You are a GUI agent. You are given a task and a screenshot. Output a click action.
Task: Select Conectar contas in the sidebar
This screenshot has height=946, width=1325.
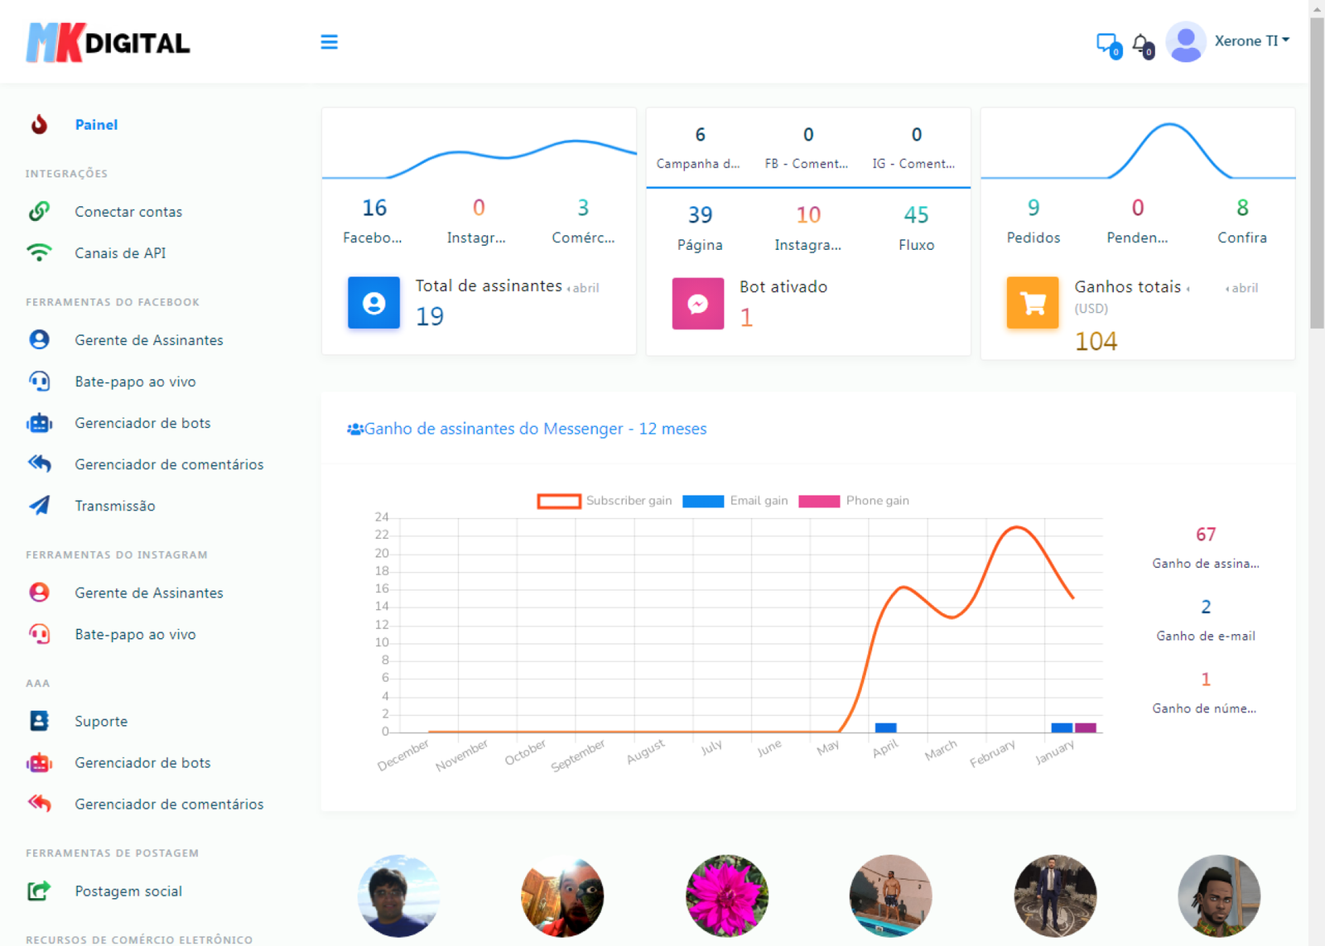pos(128,212)
